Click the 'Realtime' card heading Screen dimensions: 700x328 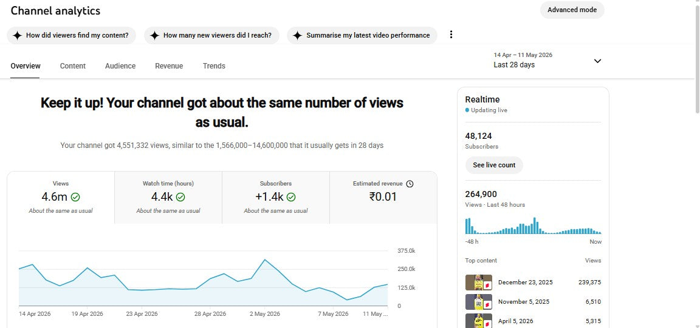pos(482,100)
